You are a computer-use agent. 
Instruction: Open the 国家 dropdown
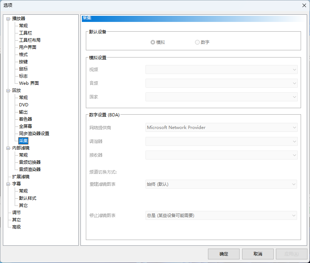[221, 97]
